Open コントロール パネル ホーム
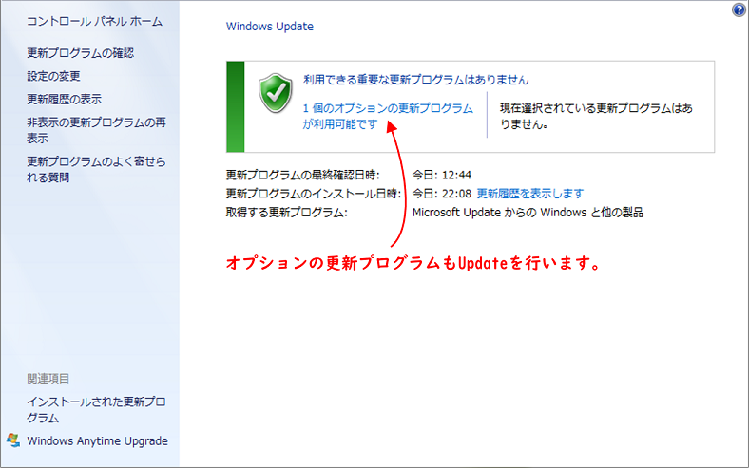 pos(95,21)
